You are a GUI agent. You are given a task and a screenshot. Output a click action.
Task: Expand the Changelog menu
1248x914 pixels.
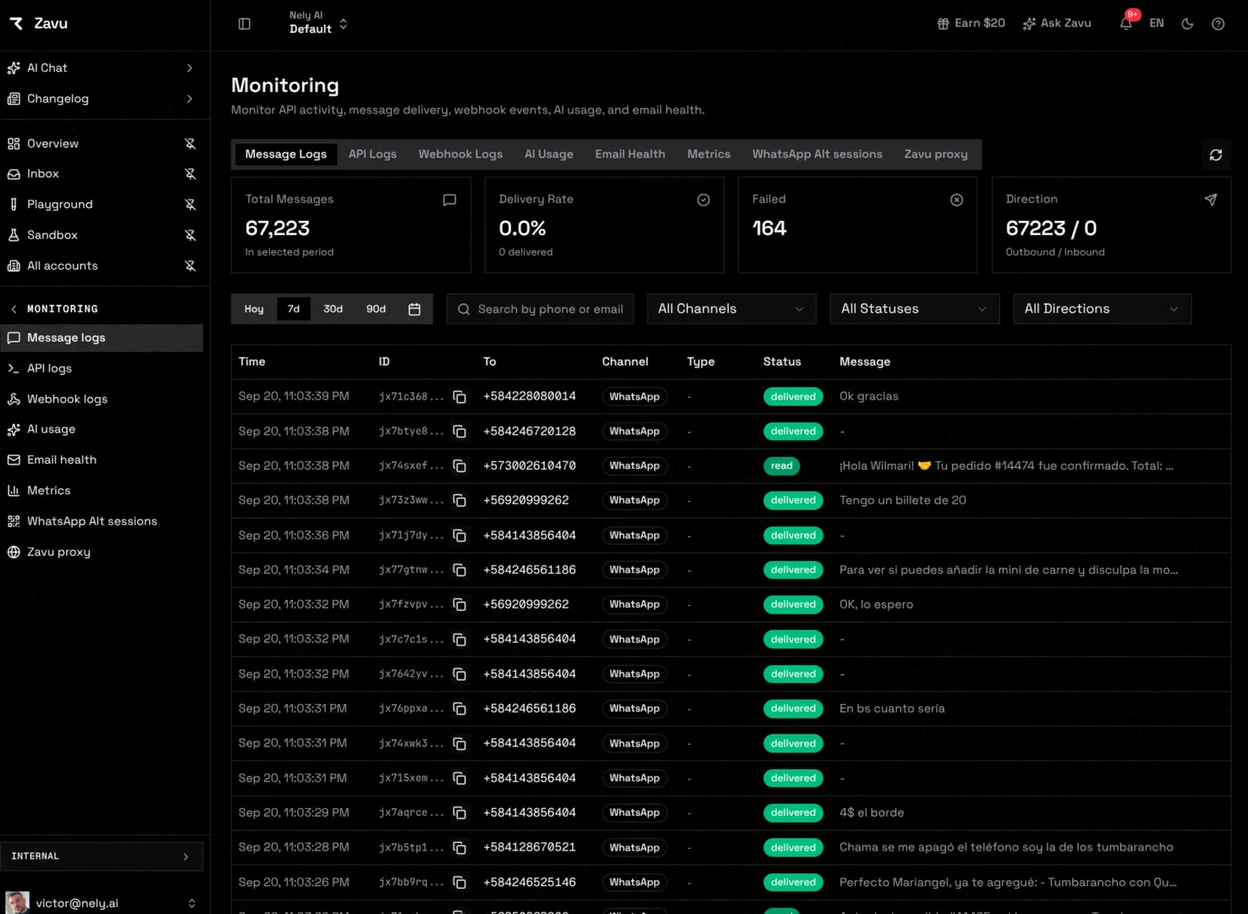[x=102, y=99]
